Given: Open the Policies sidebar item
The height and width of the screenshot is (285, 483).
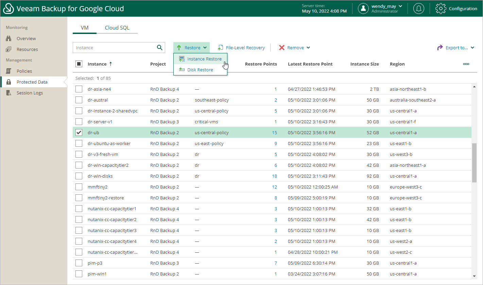Looking at the screenshot, I should tap(24, 71).
